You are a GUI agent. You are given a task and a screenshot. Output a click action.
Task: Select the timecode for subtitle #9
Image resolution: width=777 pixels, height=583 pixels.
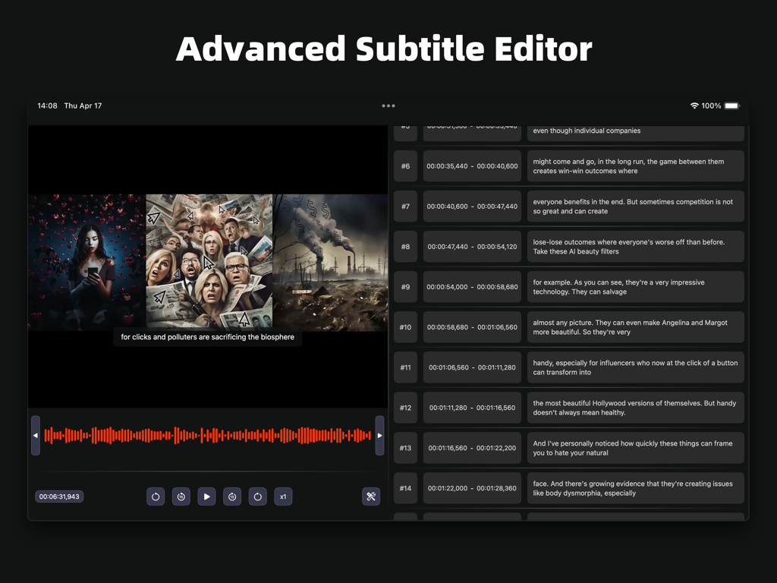coord(472,286)
